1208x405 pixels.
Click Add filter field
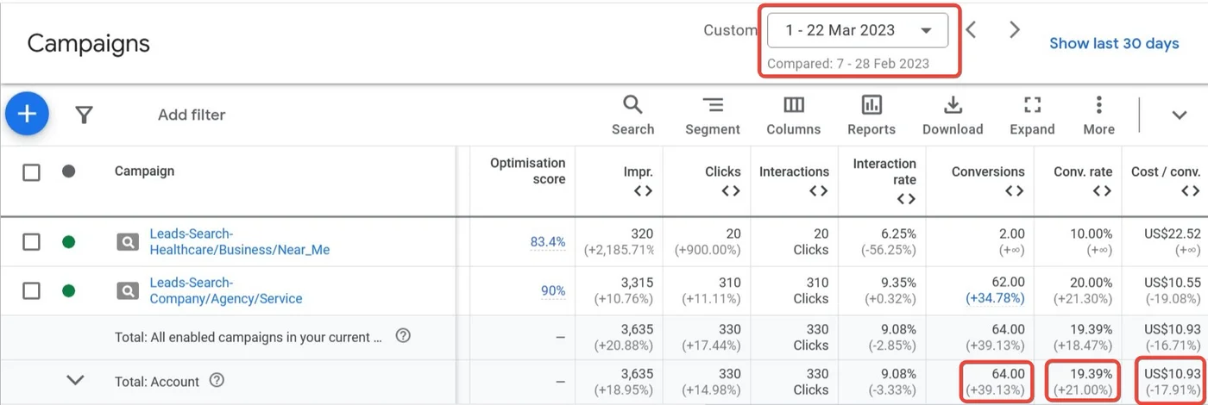coord(192,115)
